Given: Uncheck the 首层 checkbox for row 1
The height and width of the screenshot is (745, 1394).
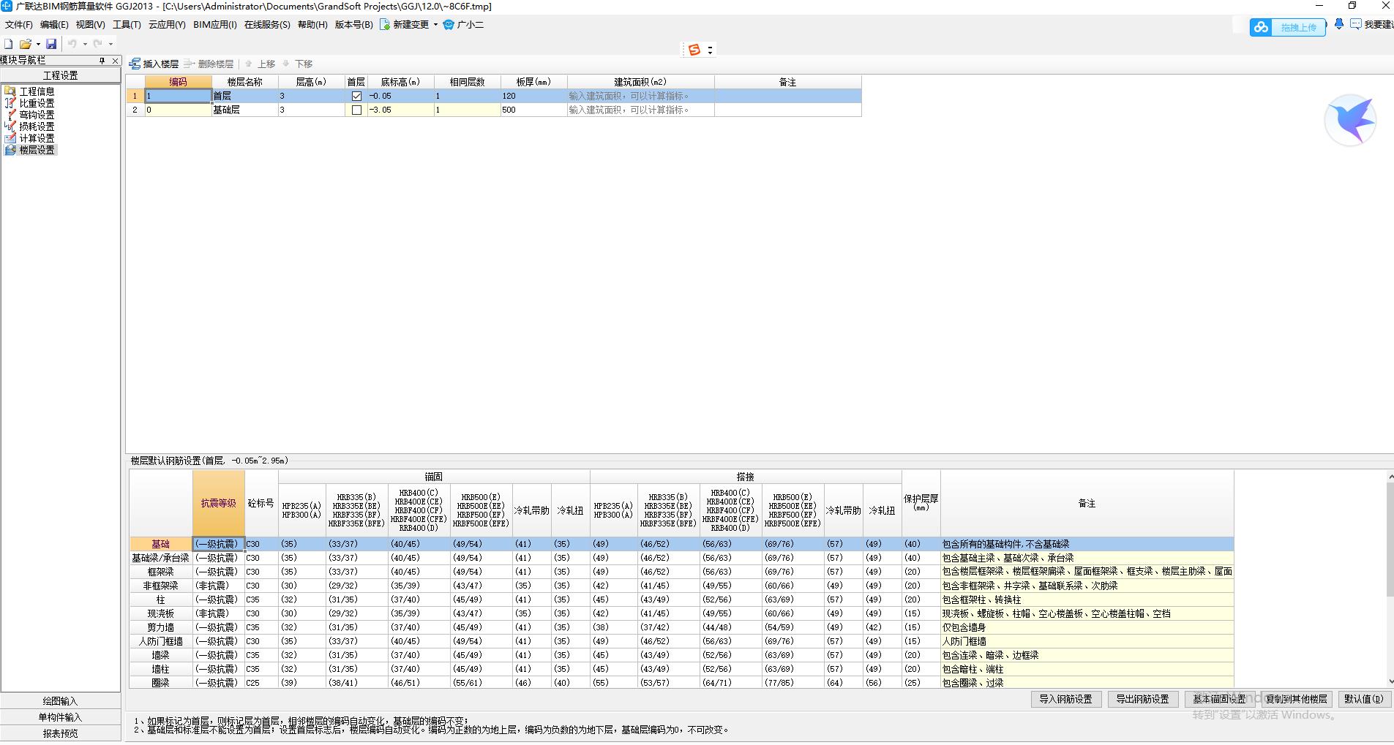Looking at the screenshot, I should click(x=356, y=96).
